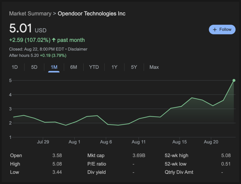Screen dimensions: 241x184
Task: Open the Market Summary link
Action: (x=30, y=14)
